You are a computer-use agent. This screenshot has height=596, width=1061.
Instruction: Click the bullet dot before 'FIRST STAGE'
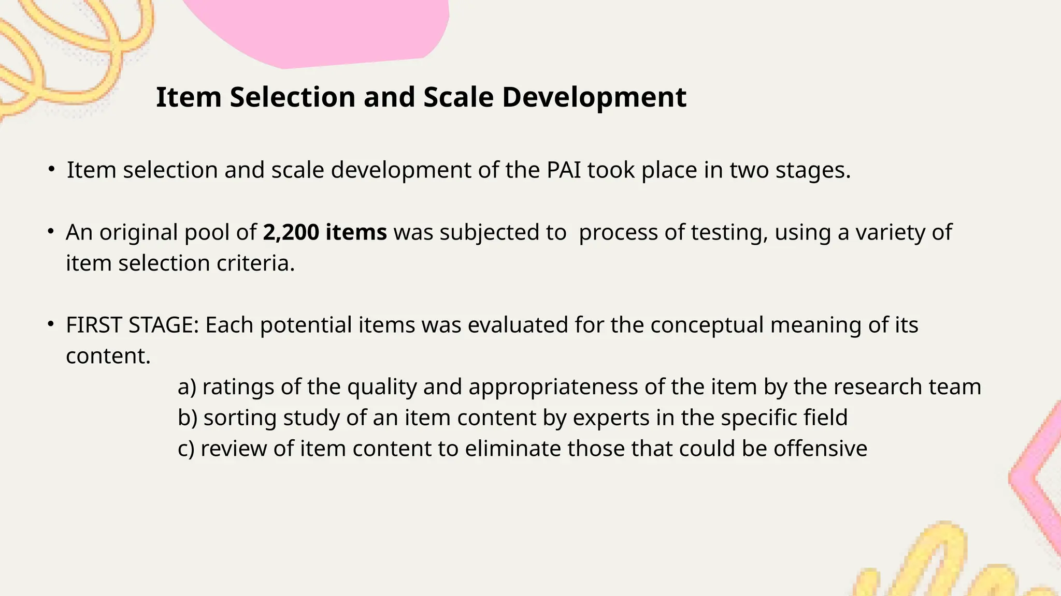point(50,324)
